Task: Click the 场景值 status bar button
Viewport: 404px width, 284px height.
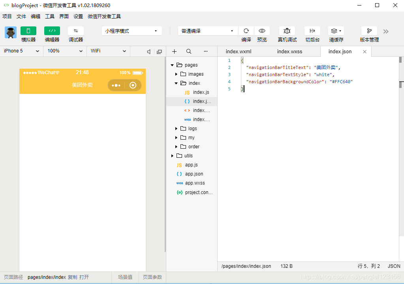Action: [125, 277]
